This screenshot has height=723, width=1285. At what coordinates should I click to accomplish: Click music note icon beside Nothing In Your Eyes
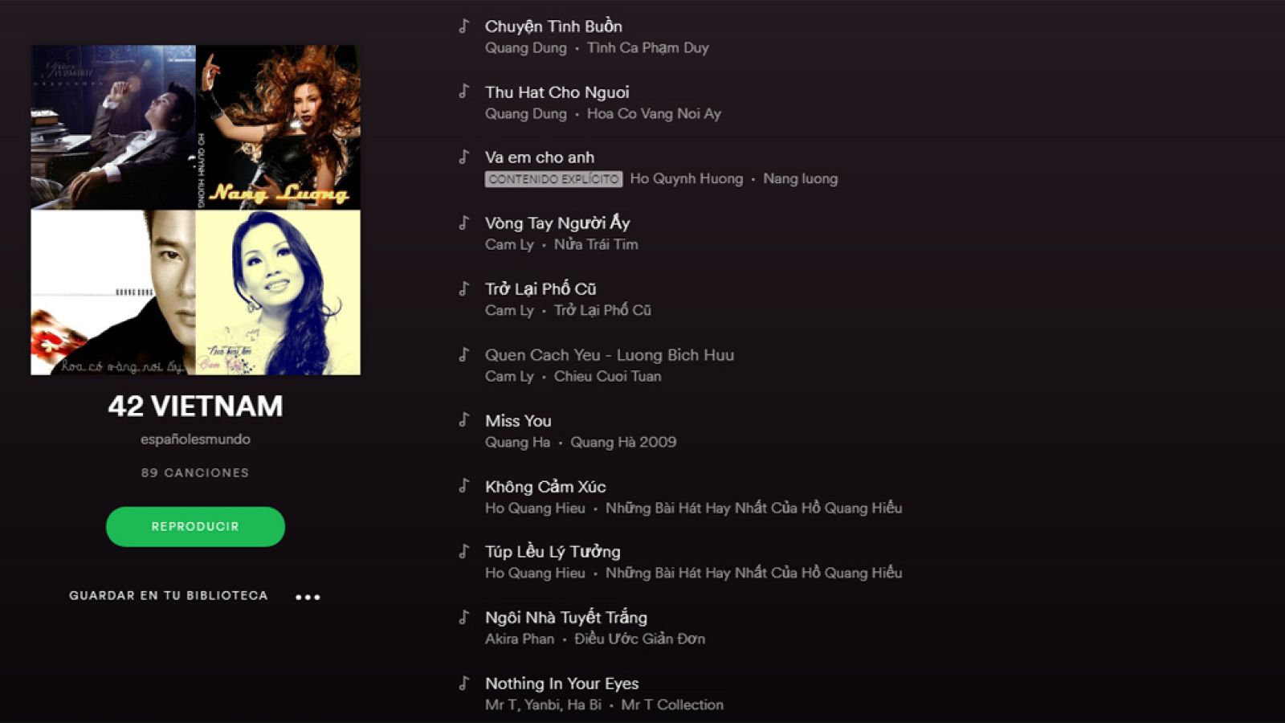tap(464, 683)
